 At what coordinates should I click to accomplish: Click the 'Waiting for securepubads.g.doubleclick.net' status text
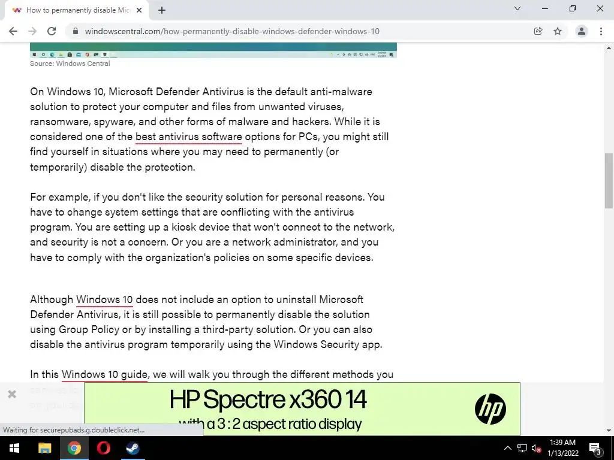(x=74, y=430)
